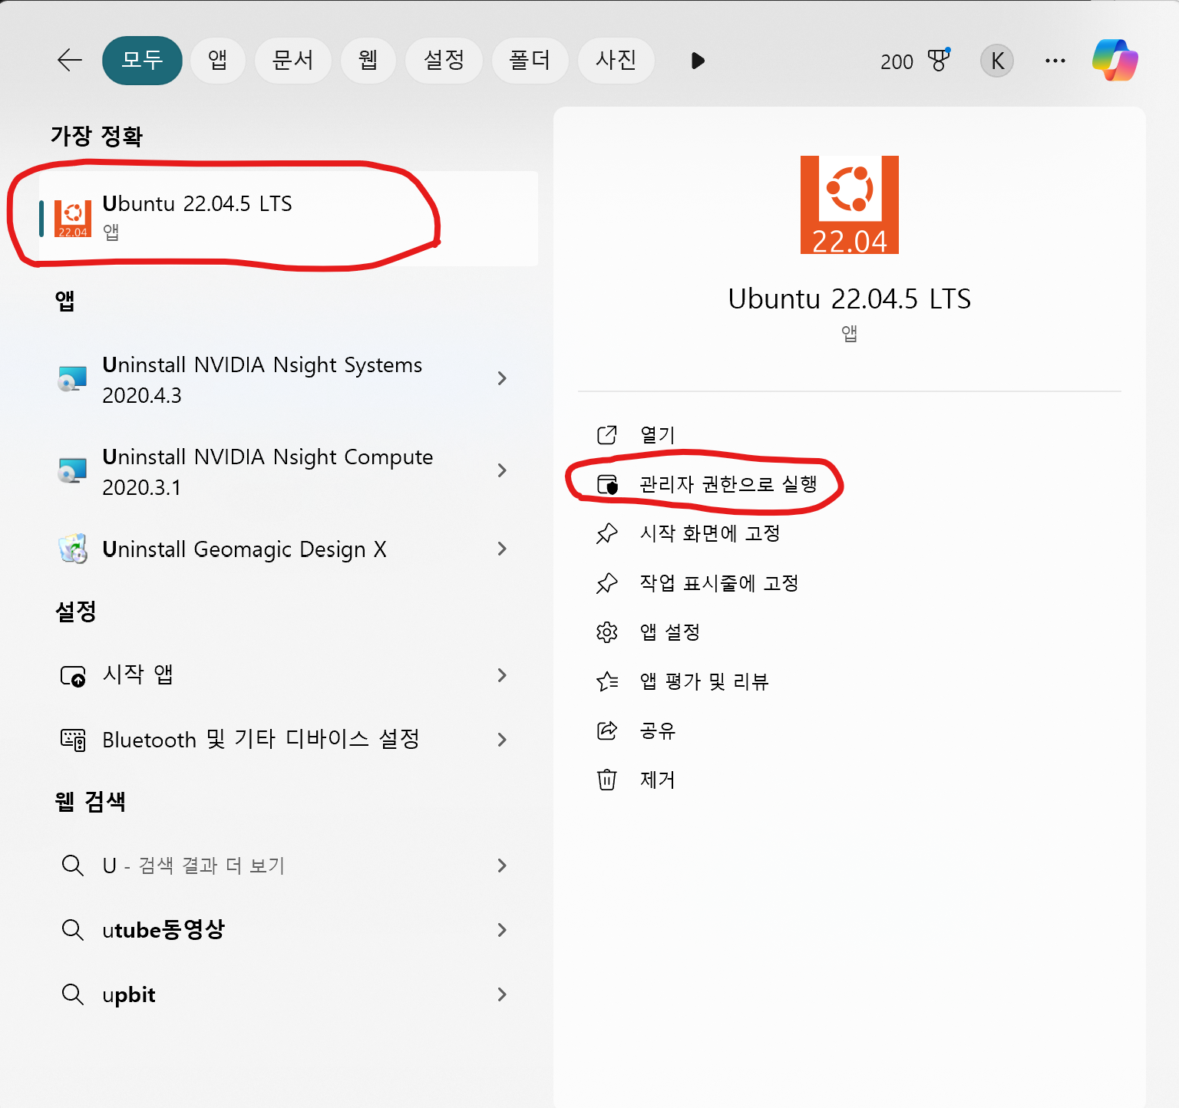Image resolution: width=1179 pixels, height=1108 pixels.
Task: Click the share icon beside 공유
Action: point(607,730)
